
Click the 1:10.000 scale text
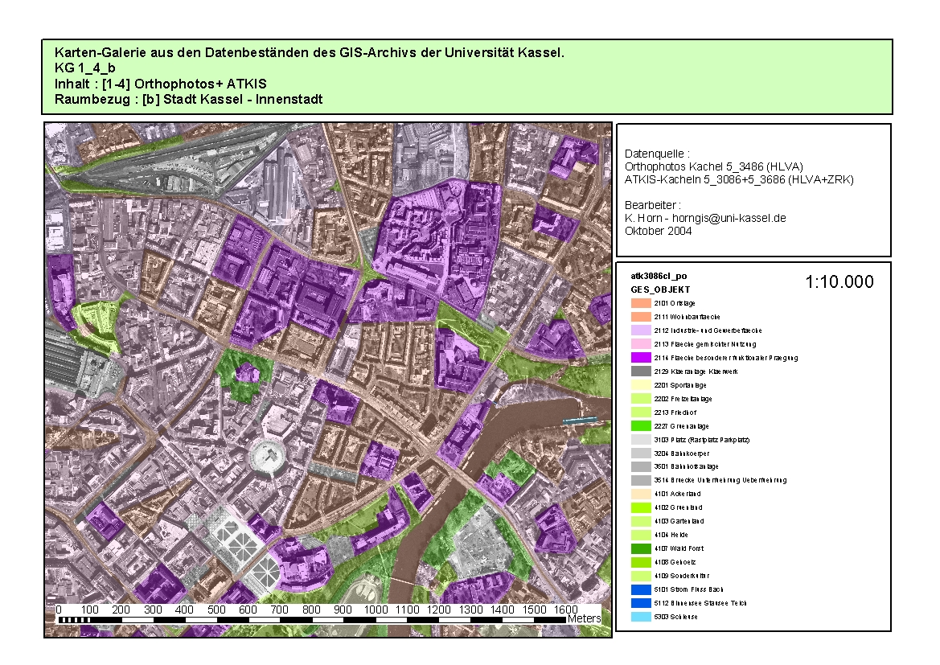(x=839, y=281)
